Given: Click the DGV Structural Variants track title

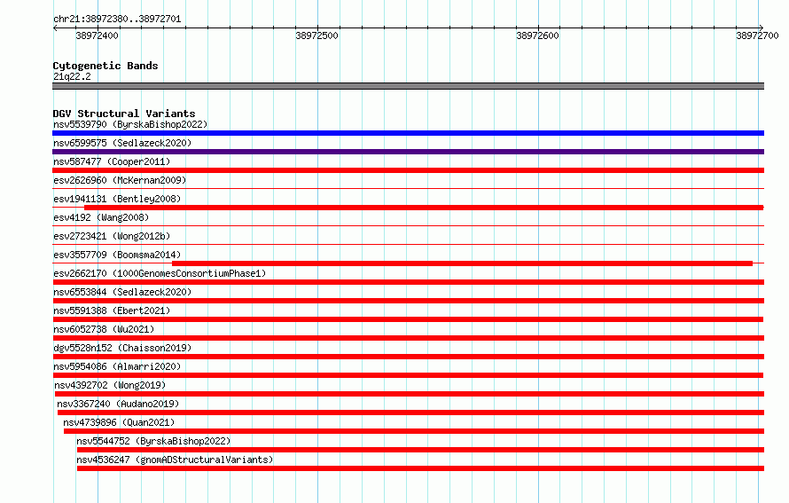Looking at the screenshot, I should click(124, 114).
